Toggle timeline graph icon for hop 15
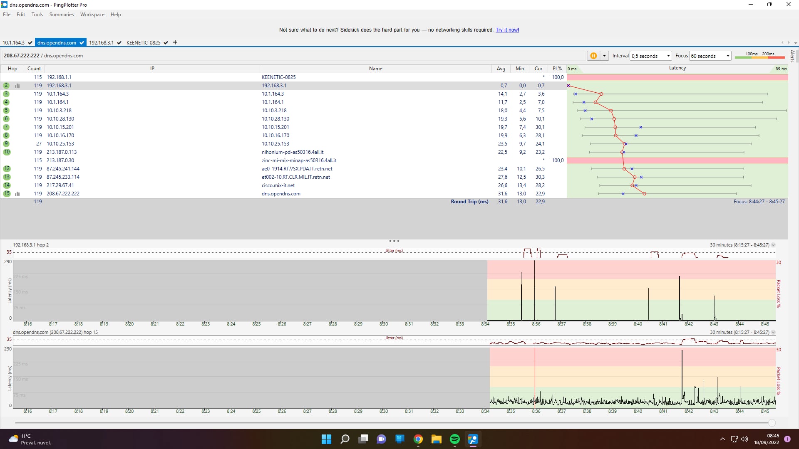This screenshot has height=449, width=799. click(x=17, y=194)
